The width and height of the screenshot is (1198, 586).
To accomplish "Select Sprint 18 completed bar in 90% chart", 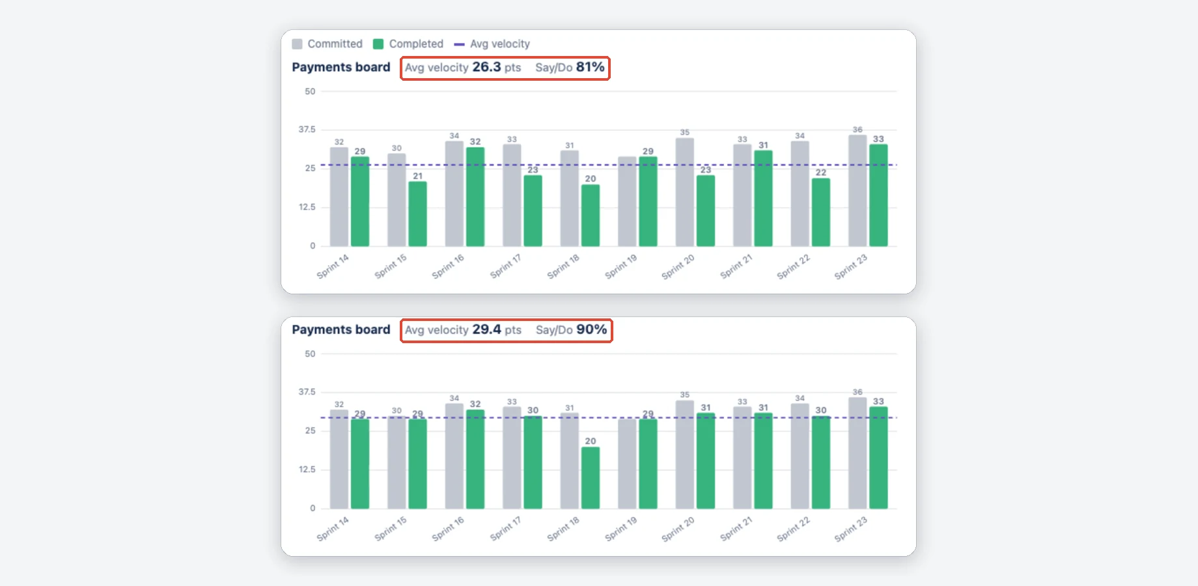I will pyautogui.click(x=591, y=478).
